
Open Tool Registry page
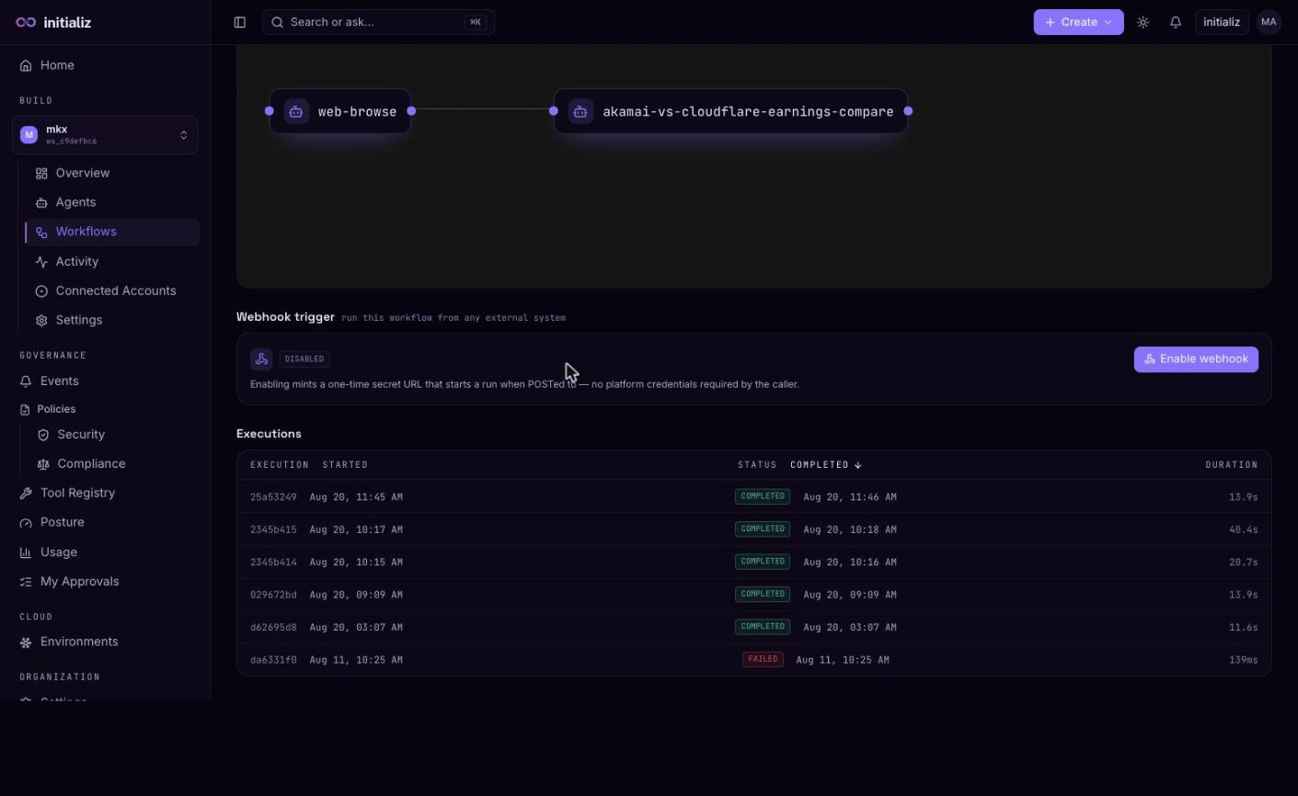pos(105,493)
